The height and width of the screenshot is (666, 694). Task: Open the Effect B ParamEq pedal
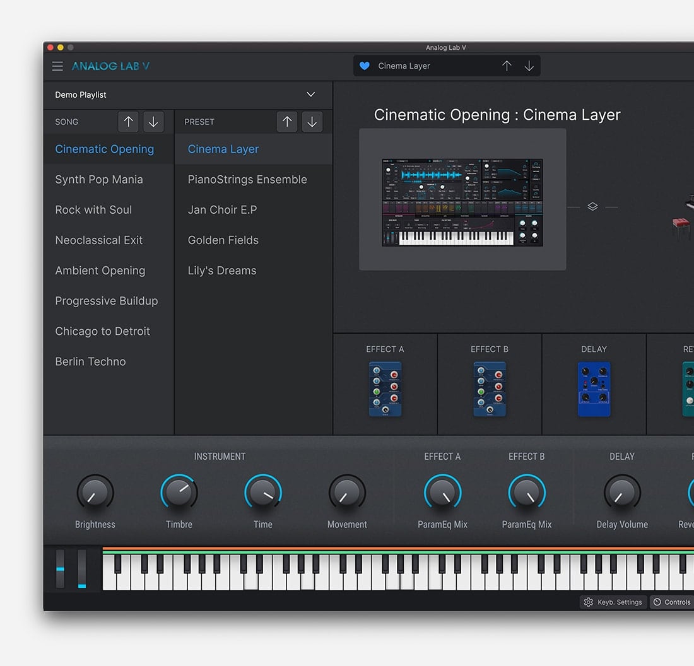tap(490, 389)
